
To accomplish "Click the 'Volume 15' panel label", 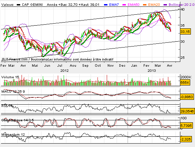I will tap(10, 77).
